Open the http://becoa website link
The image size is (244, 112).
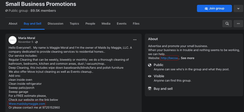[169, 58]
